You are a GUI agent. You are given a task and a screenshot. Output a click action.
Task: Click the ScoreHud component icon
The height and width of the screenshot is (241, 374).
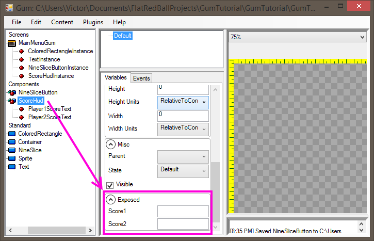point(12,101)
